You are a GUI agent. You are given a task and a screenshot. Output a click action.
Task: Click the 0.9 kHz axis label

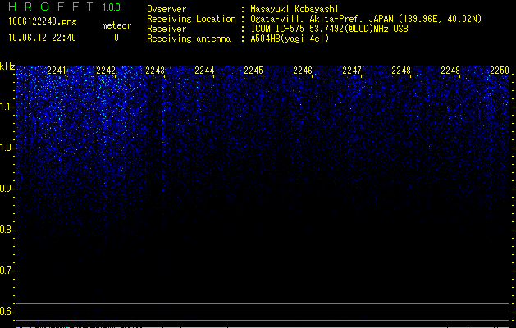(x=7, y=189)
